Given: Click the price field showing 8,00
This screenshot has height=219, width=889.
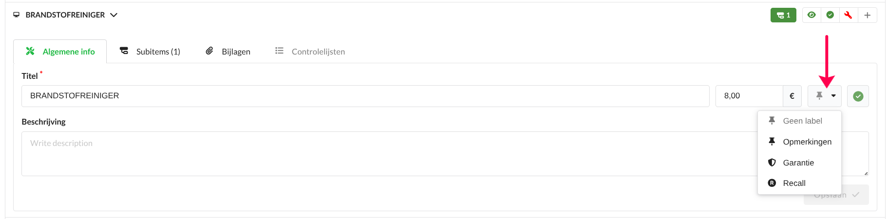Looking at the screenshot, I should click(749, 96).
